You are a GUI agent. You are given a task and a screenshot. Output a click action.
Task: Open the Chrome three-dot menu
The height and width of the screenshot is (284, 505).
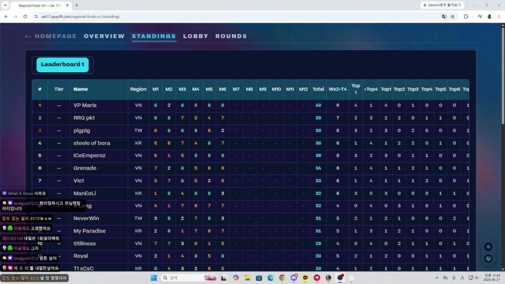(499, 17)
